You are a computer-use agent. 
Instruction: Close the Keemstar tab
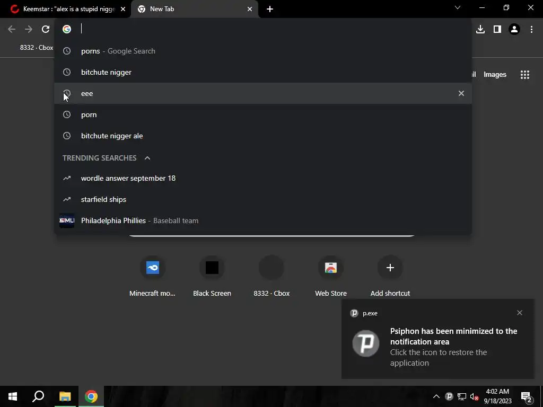click(123, 9)
